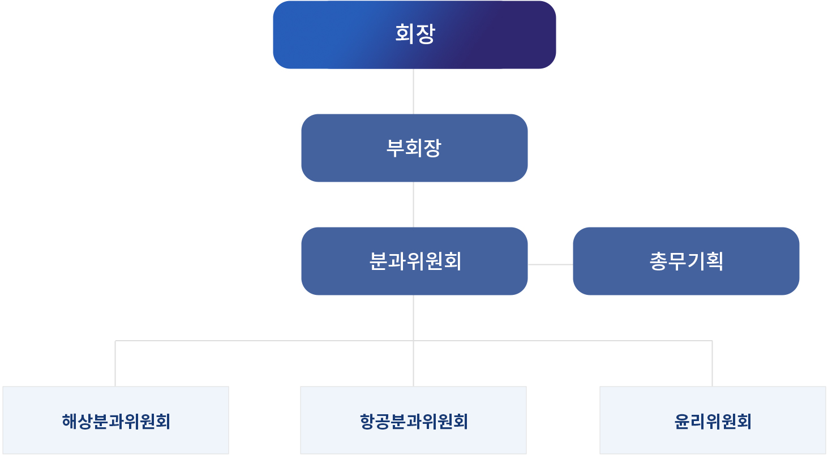Click the right corner of the branch line

pyautogui.click(x=712, y=341)
